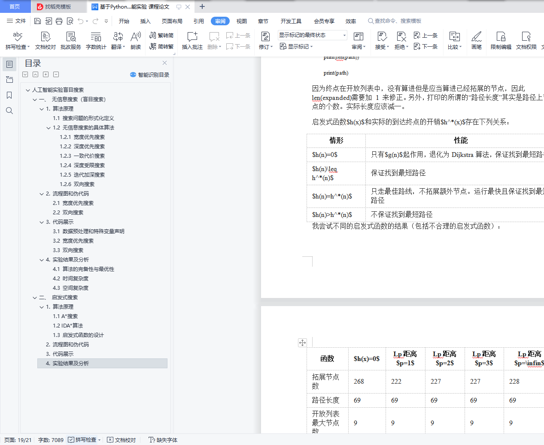Close the 目录 outline panel
The height and width of the screenshot is (445, 544).
click(x=164, y=63)
